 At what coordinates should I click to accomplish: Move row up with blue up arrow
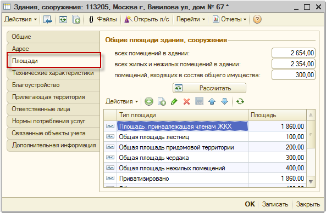212,101
